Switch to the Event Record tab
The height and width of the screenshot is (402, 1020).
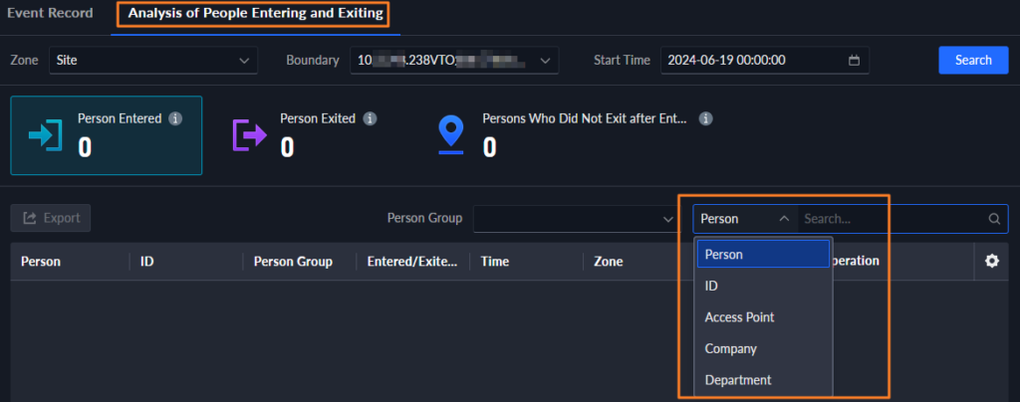[50, 14]
